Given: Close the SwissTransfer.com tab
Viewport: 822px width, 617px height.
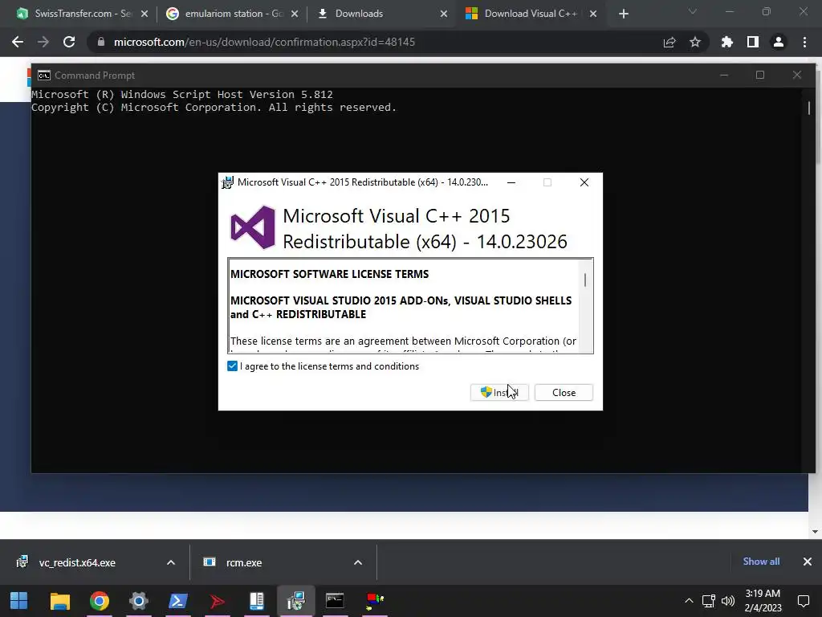Looking at the screenshot, I should [144, 14].
